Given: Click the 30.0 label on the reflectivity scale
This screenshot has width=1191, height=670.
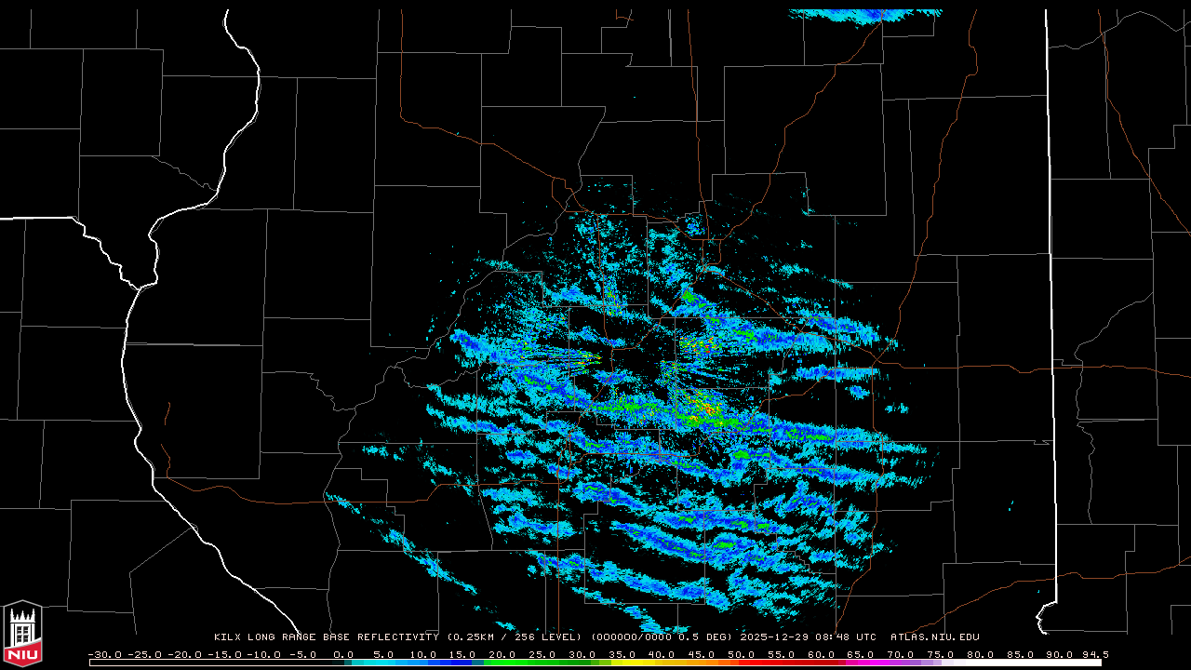Looking at the screenshot, I should [583, 654].
